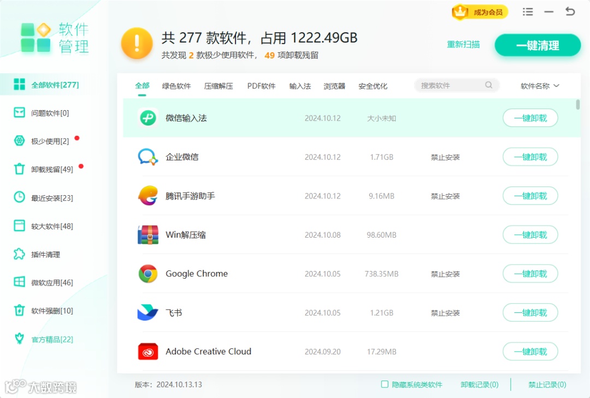Viewport: 590px width, 398px height.
Task: Click the 最近安装 clock icon
Action: coord(19,197)
